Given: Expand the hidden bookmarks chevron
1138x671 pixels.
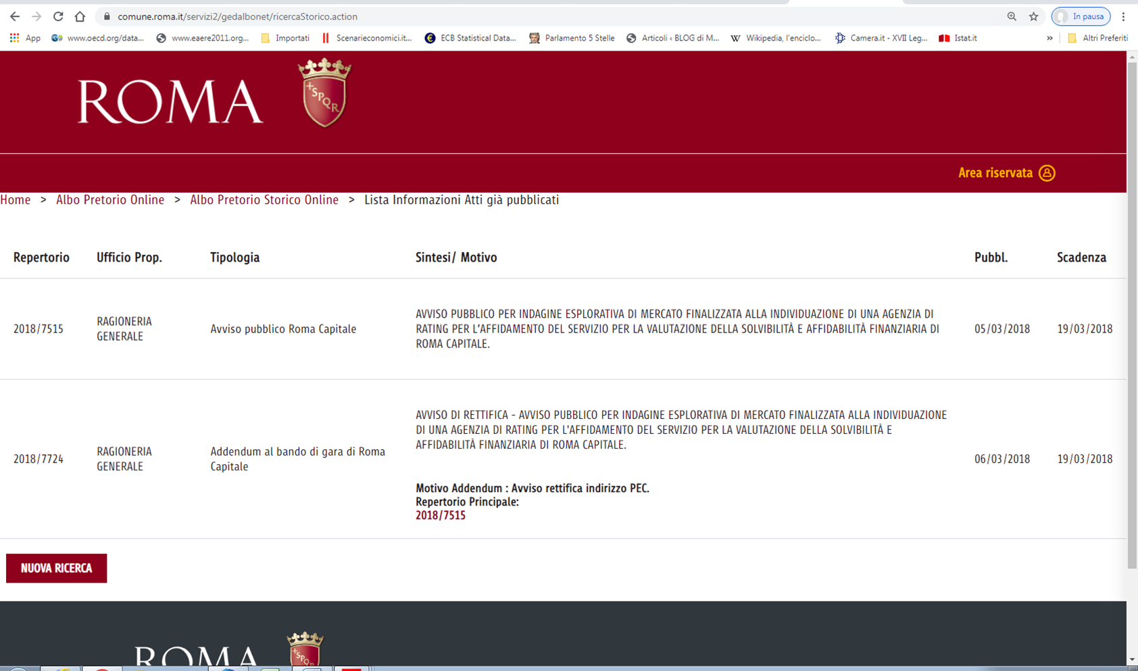Looking at the screenshot, I should (1049, 38).
